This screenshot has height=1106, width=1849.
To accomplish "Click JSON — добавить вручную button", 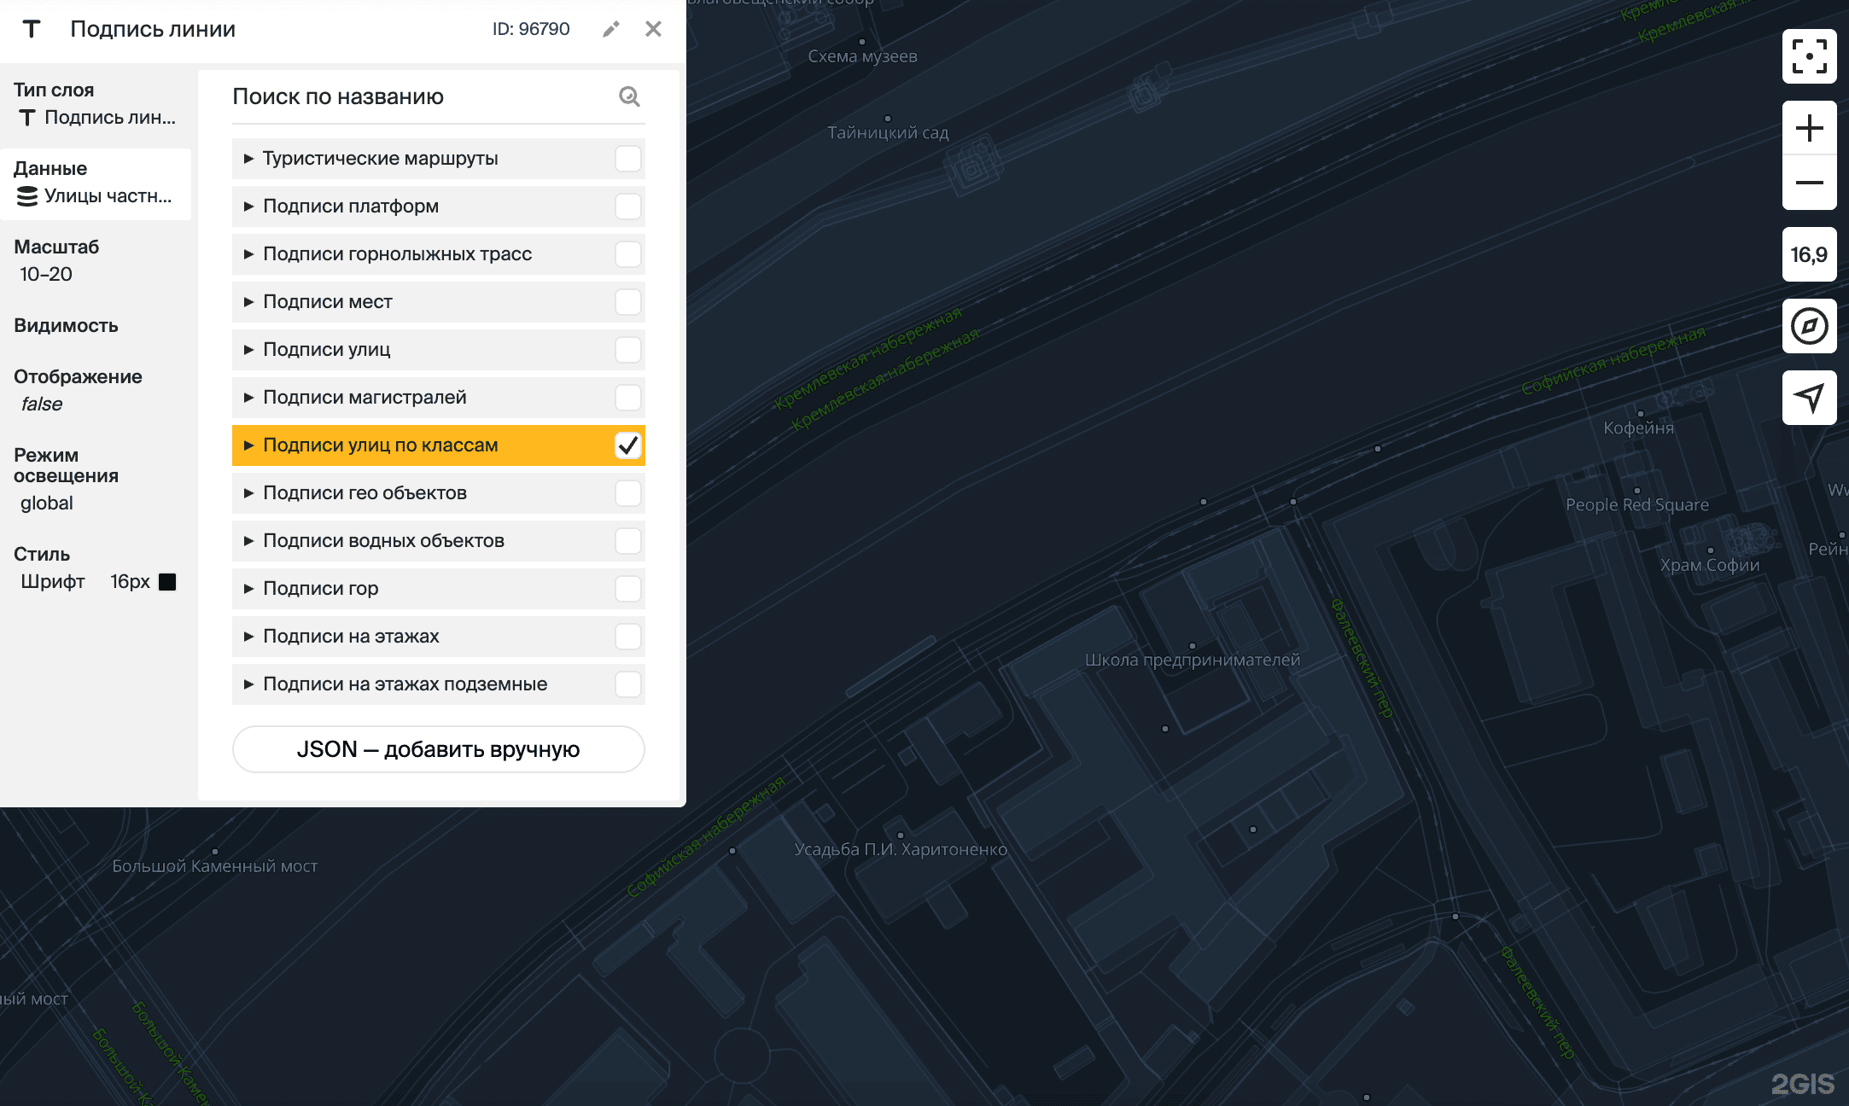I will pyautogui.click(x=438, y=749).
